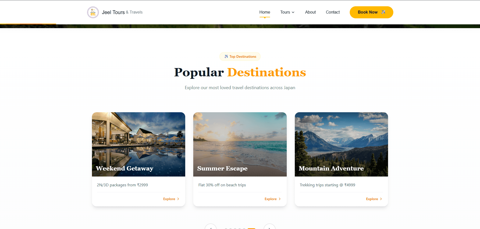
Task: Select the active orange carousel indicator
Action: [251, 228]
